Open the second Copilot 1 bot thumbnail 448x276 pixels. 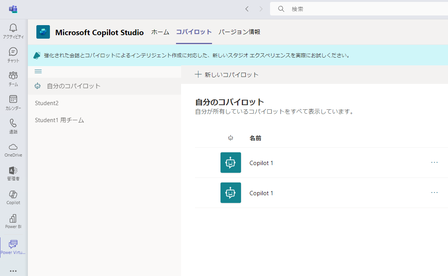pyautogui.click(x=231, y=193)
